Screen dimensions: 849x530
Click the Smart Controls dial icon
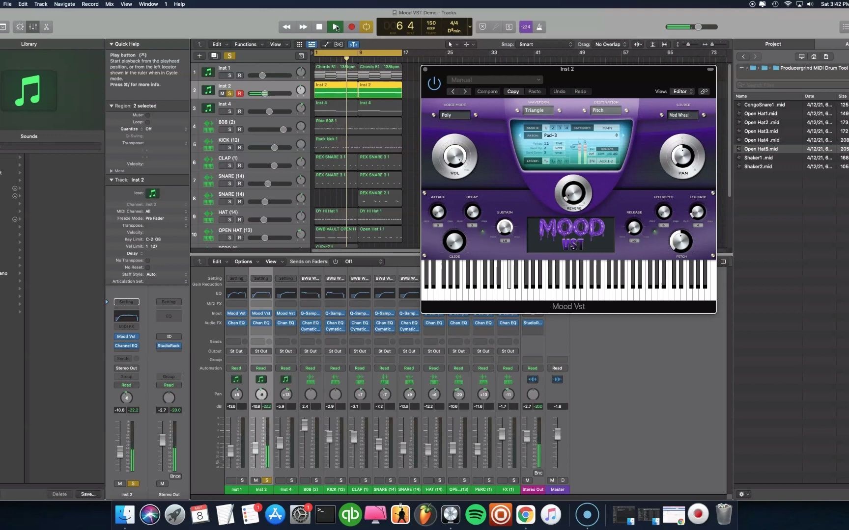coord(20,27)
